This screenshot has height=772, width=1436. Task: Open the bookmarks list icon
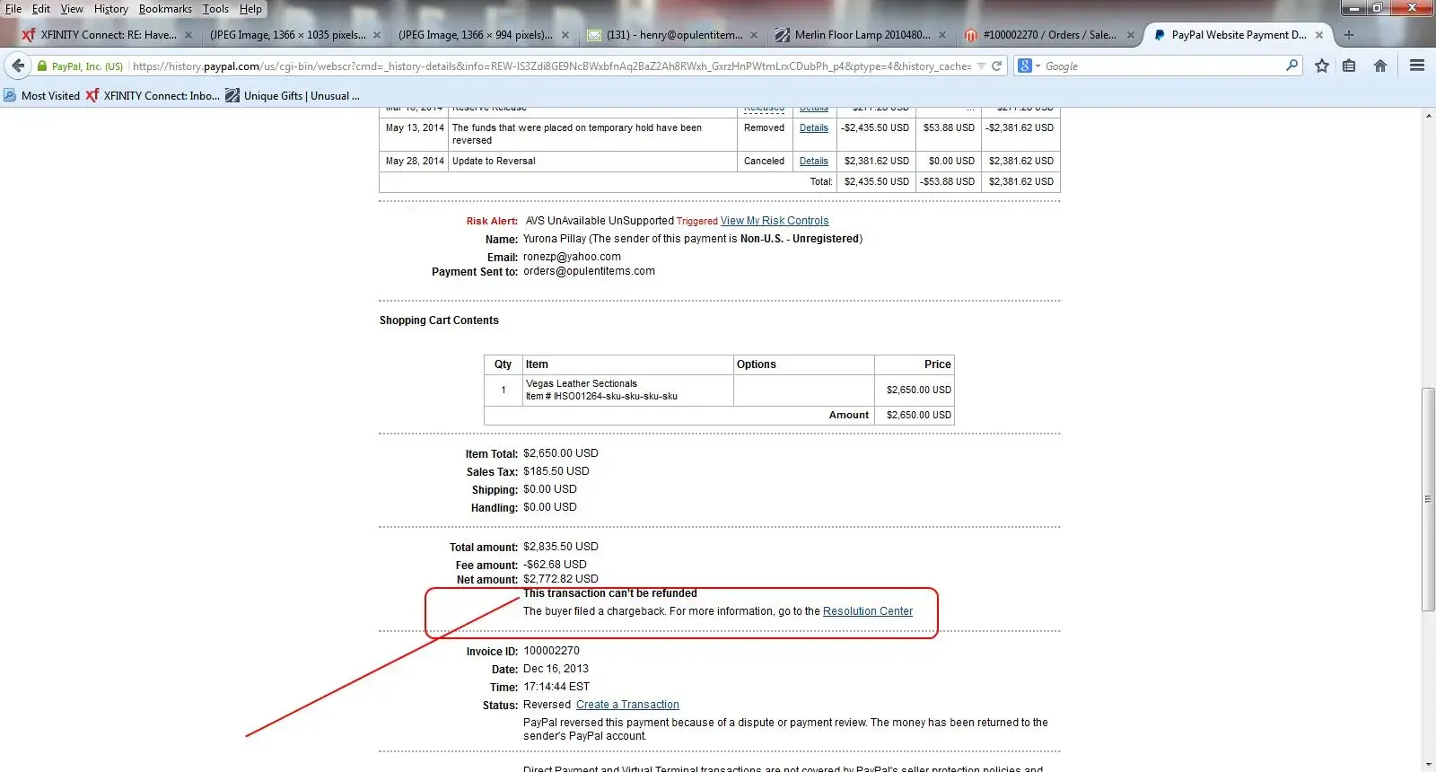click(1349, 66)
